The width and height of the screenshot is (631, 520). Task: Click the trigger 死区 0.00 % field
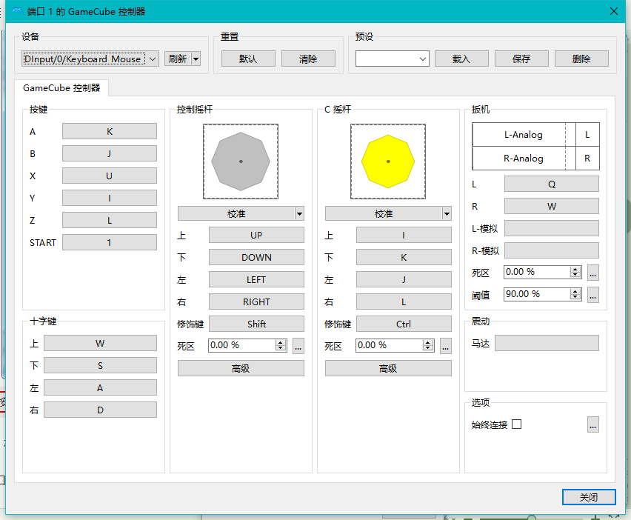click(x=537, y=272)
